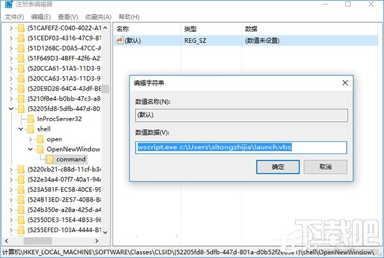
Task: Select the command key label
Action: click(x=71, y=159)
